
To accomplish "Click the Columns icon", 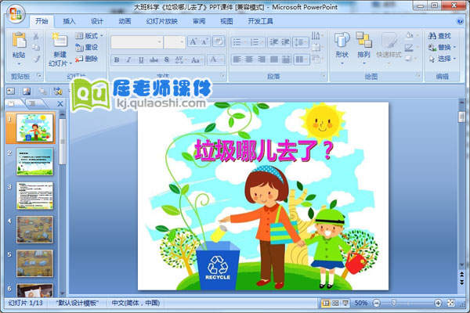I will (x=299, y=59).
